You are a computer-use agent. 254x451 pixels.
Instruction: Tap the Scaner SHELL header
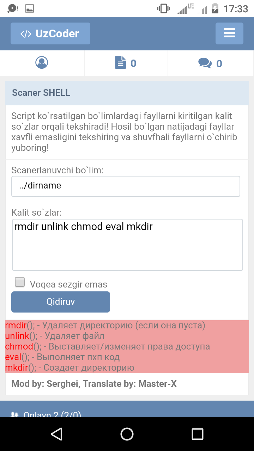tap(41, 93)
